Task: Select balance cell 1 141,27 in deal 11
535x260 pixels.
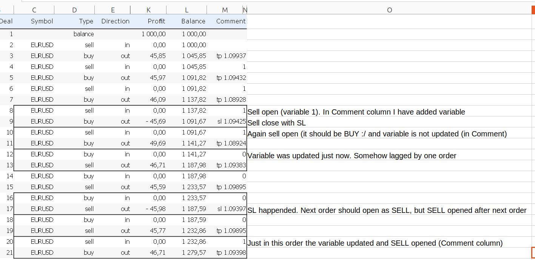Action: point(194,143)
